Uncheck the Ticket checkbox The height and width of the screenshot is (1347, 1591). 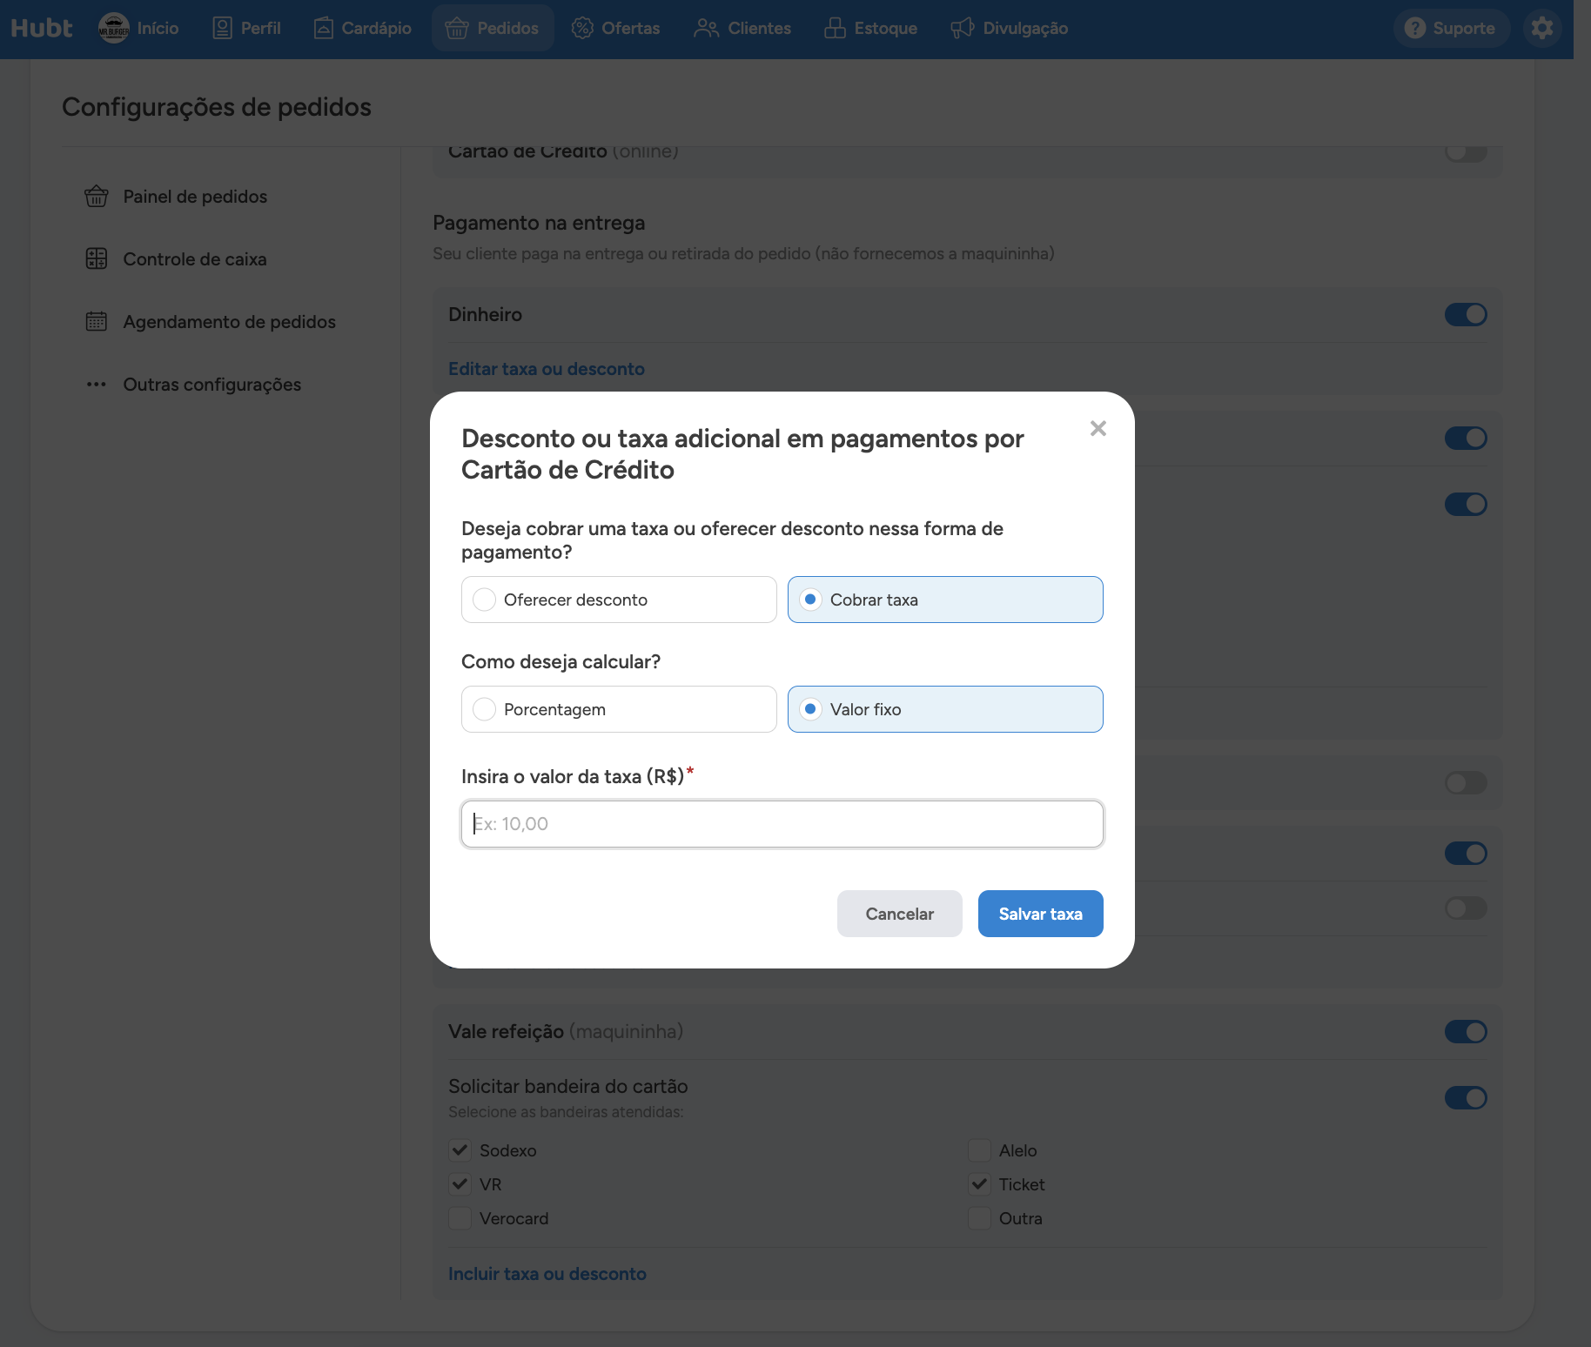(x=979, y=1184)
